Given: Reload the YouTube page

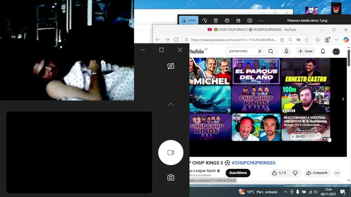Looking at the screenshot, I should pyautogui.click(x=176, y=40).
